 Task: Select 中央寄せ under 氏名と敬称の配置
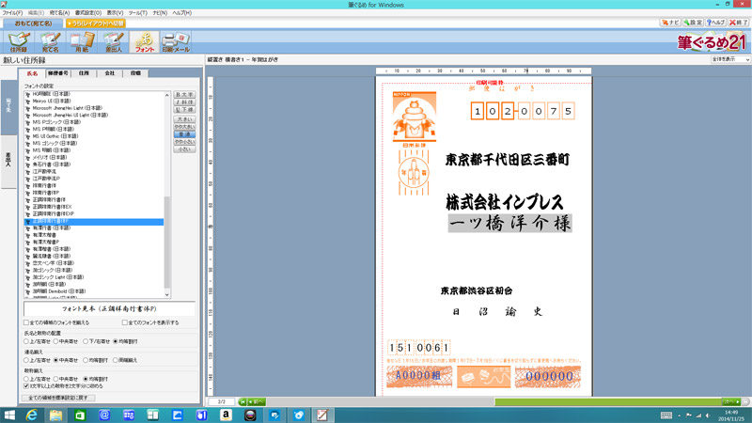(x=57, y=341)
